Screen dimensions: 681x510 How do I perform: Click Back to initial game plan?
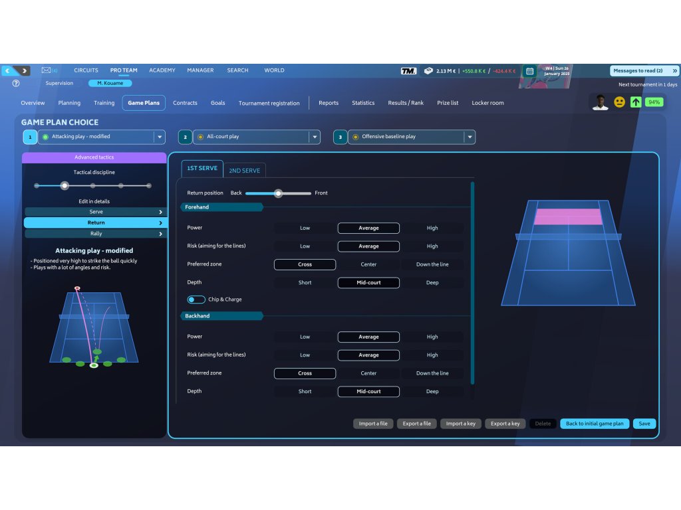(x=594, y=424)
